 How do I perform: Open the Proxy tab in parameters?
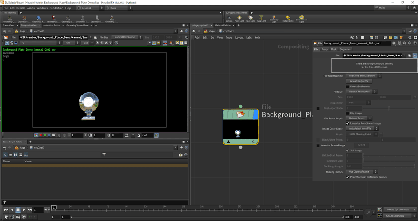325,49
